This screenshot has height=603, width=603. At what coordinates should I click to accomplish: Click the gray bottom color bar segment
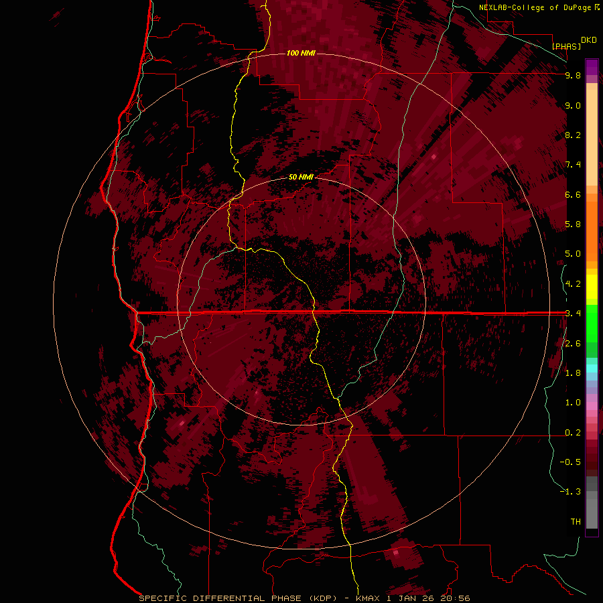[x=592, y=513]
